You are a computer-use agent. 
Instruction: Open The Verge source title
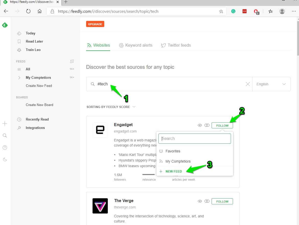[x=124, y=201]
